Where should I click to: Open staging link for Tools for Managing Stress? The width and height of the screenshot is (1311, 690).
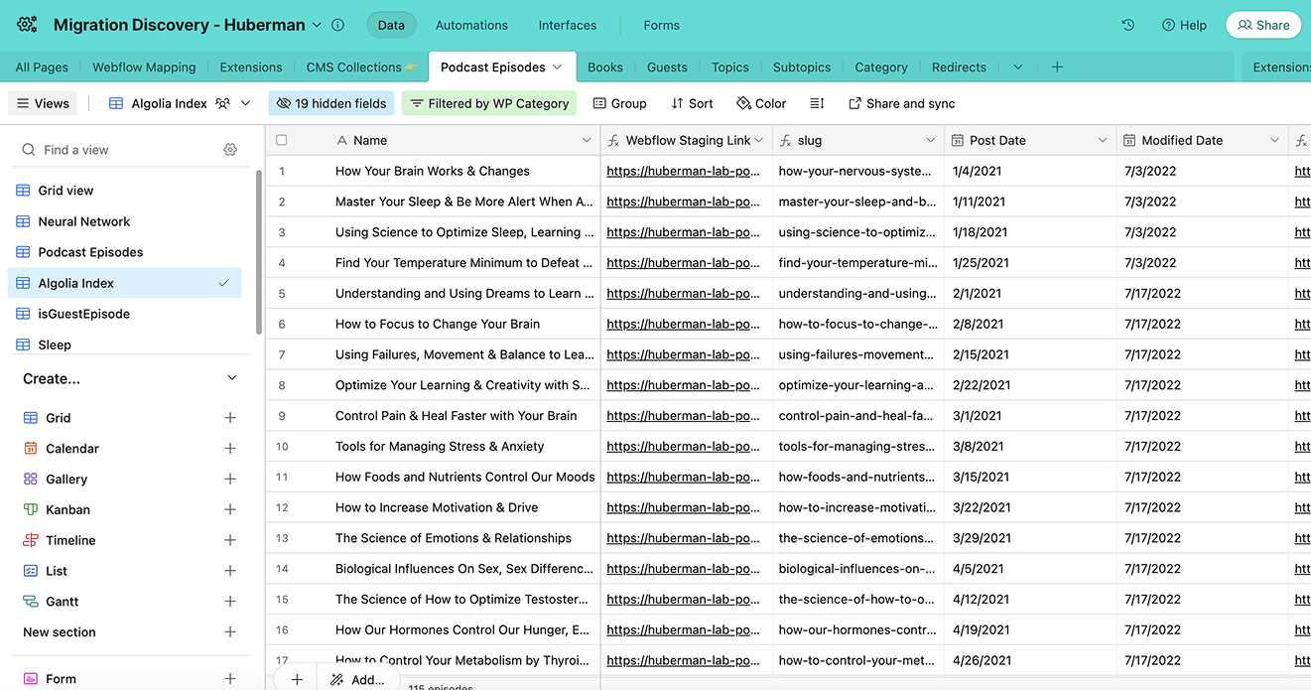(x=684, y=447)
